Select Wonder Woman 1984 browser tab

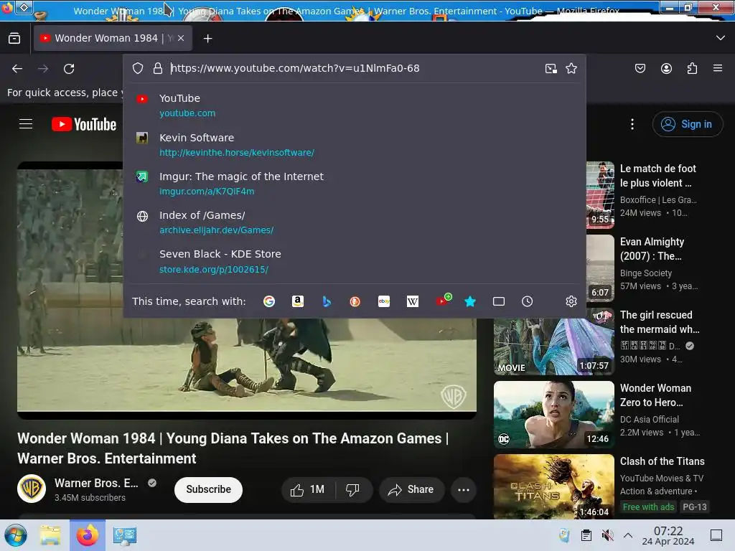113,38
